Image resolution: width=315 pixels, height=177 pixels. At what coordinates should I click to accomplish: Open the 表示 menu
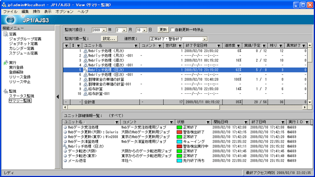[x=47, y=12]
